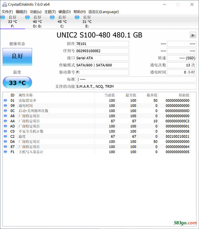Open the 功能(u) menu
This screenshot has height=229, width=199.
click(36, 12)
